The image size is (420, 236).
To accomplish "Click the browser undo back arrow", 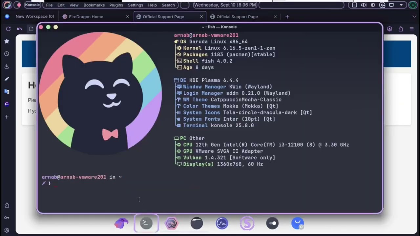I will 19,29.
